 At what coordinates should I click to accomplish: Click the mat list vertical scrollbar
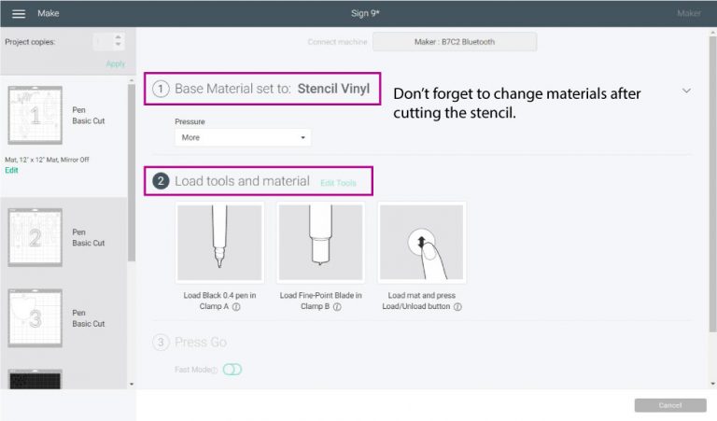[132, 173]
